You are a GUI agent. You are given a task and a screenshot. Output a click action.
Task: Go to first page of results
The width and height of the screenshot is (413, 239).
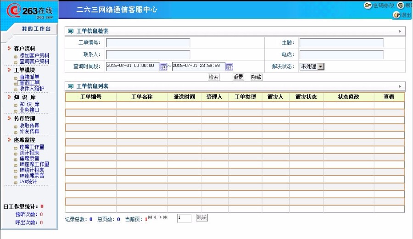point(150,217)
